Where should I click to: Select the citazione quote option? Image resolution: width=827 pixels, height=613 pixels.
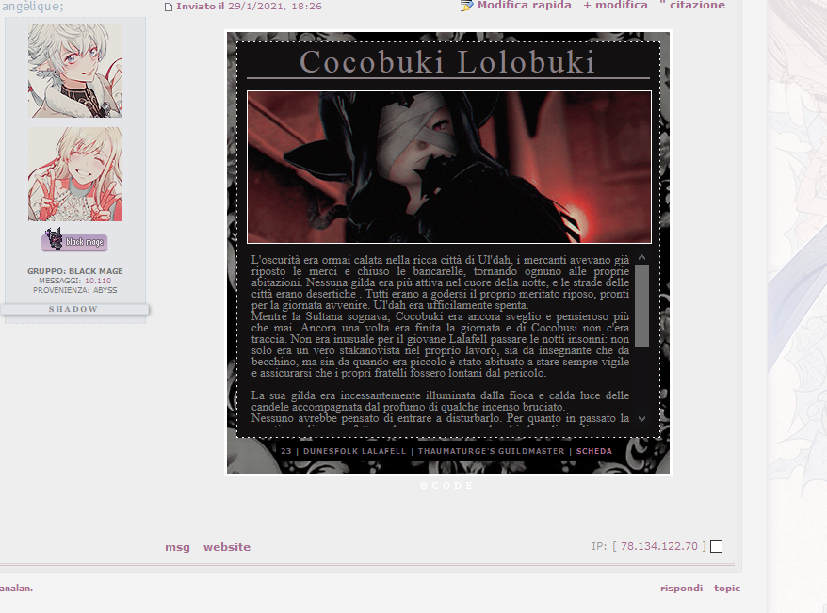(692, 6)
